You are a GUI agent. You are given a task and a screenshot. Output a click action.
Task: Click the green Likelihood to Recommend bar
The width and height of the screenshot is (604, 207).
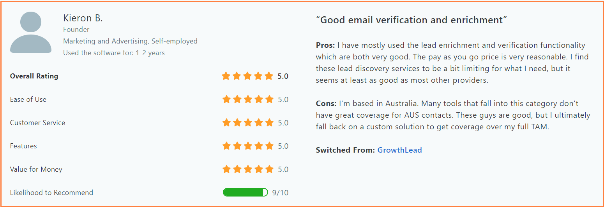pos(245,192)
